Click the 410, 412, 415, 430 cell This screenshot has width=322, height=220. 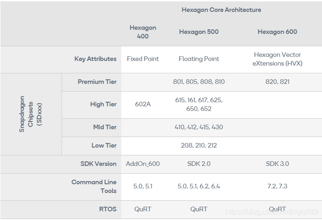[x=199, y=127]
